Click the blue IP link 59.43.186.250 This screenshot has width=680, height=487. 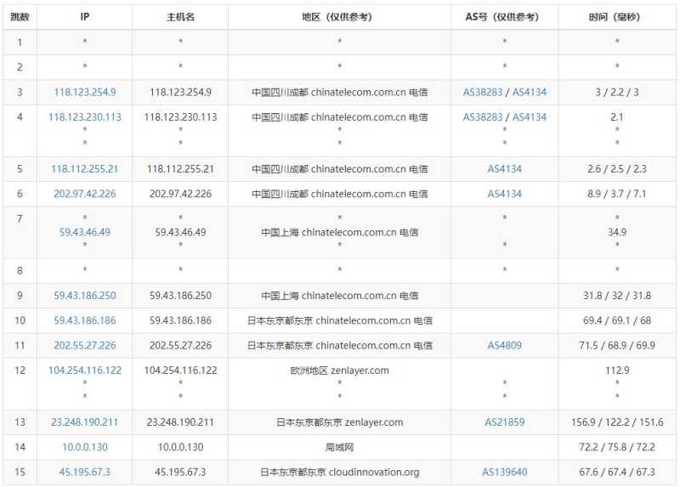click(x=84, y=295)
